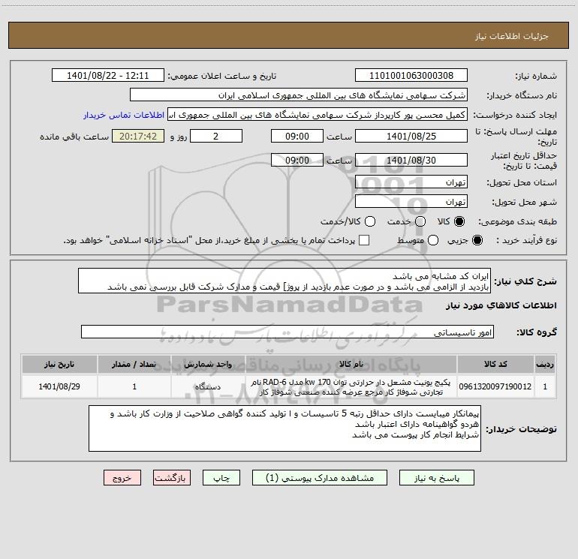Select the خدمت radio button
This screenshot has height=559, width=578.
pyautogui.click(x=420, y=221)
